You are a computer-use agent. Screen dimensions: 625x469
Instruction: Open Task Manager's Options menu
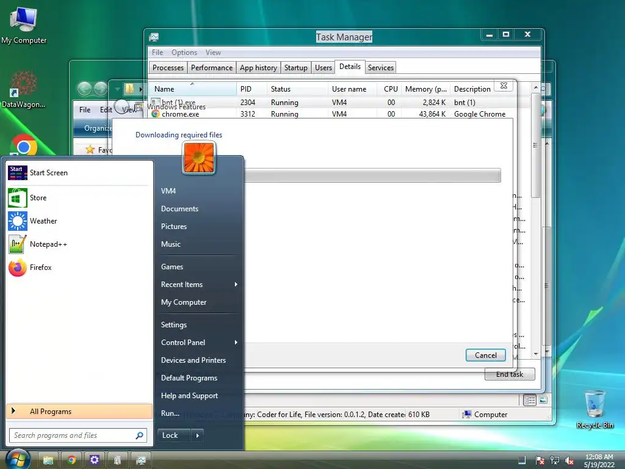coord(184,53)
